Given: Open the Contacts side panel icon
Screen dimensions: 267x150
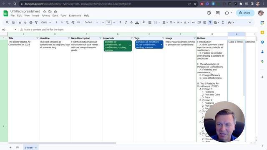Looking at the screenshot, I should click(x=262, y=52).
